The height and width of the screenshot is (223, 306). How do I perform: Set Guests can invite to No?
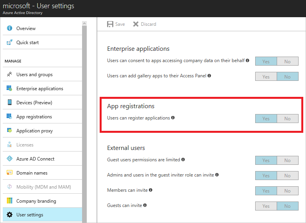(288, 206)
